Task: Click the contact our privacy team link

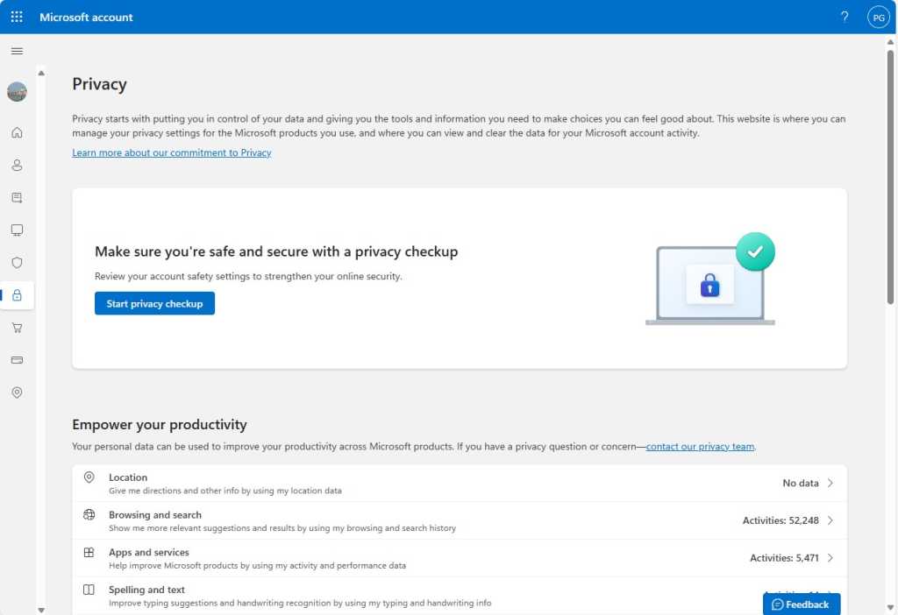Action: pos(700,446)
